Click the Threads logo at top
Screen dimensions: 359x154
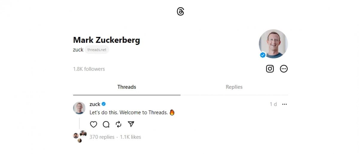coord(180,12)
